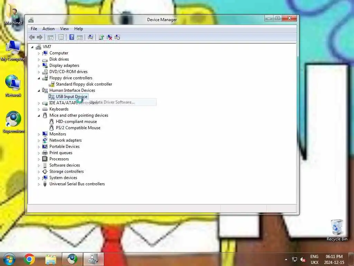Expand the Storage controllers category
This screenshot has width=354, height=266.
tap(39, 172)
